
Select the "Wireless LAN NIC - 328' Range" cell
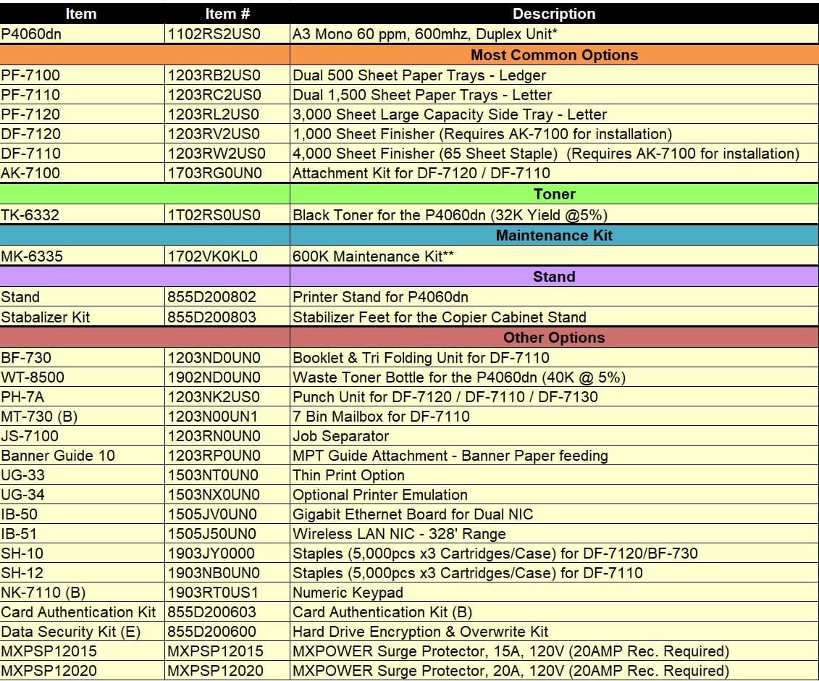pos(399,534)
